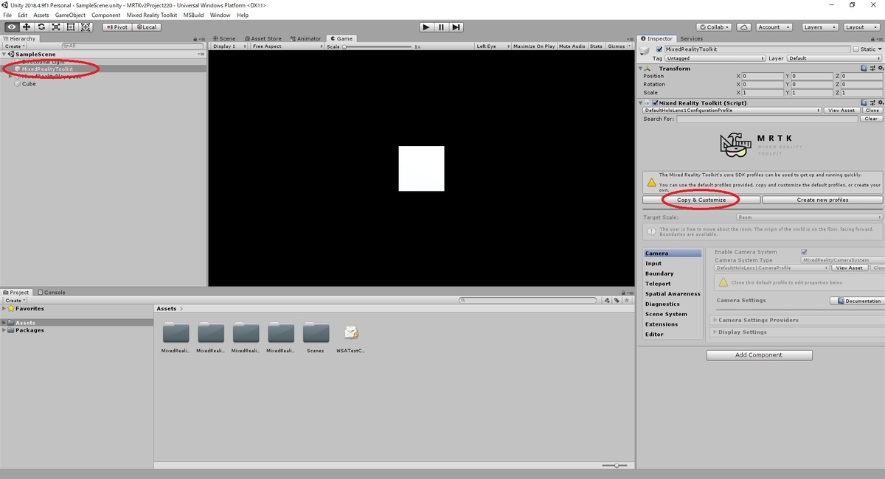This screenshot has width=885, height=479.
Task: Collapse the SampleScene tree
Action: 4,54
